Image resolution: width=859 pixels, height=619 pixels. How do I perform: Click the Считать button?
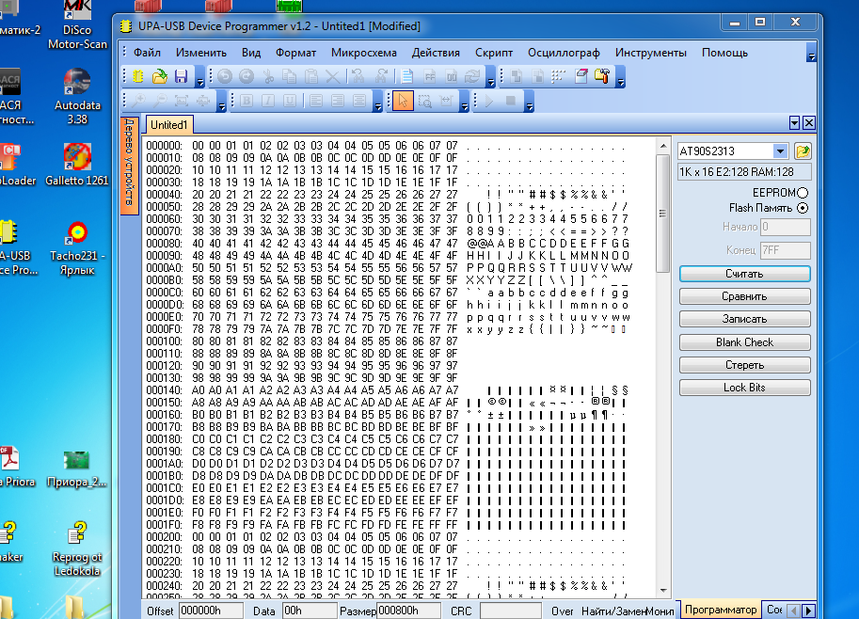[x=744, y=274]
